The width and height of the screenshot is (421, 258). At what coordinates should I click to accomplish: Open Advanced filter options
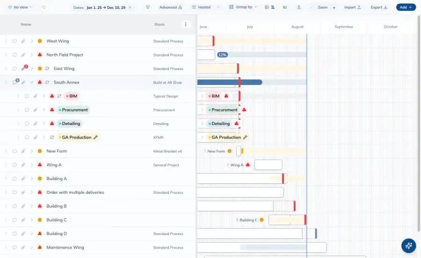click(x=171, y=7)
